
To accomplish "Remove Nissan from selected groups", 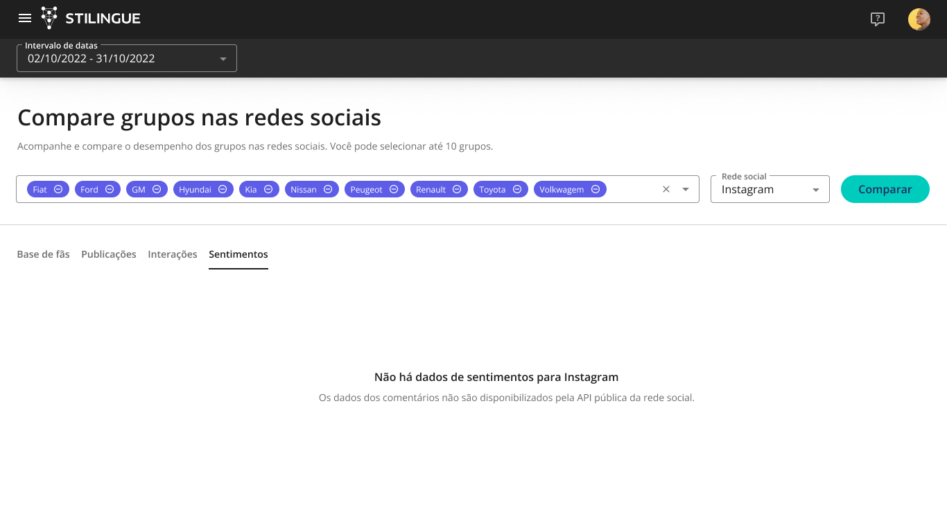I will pos(328,189).
